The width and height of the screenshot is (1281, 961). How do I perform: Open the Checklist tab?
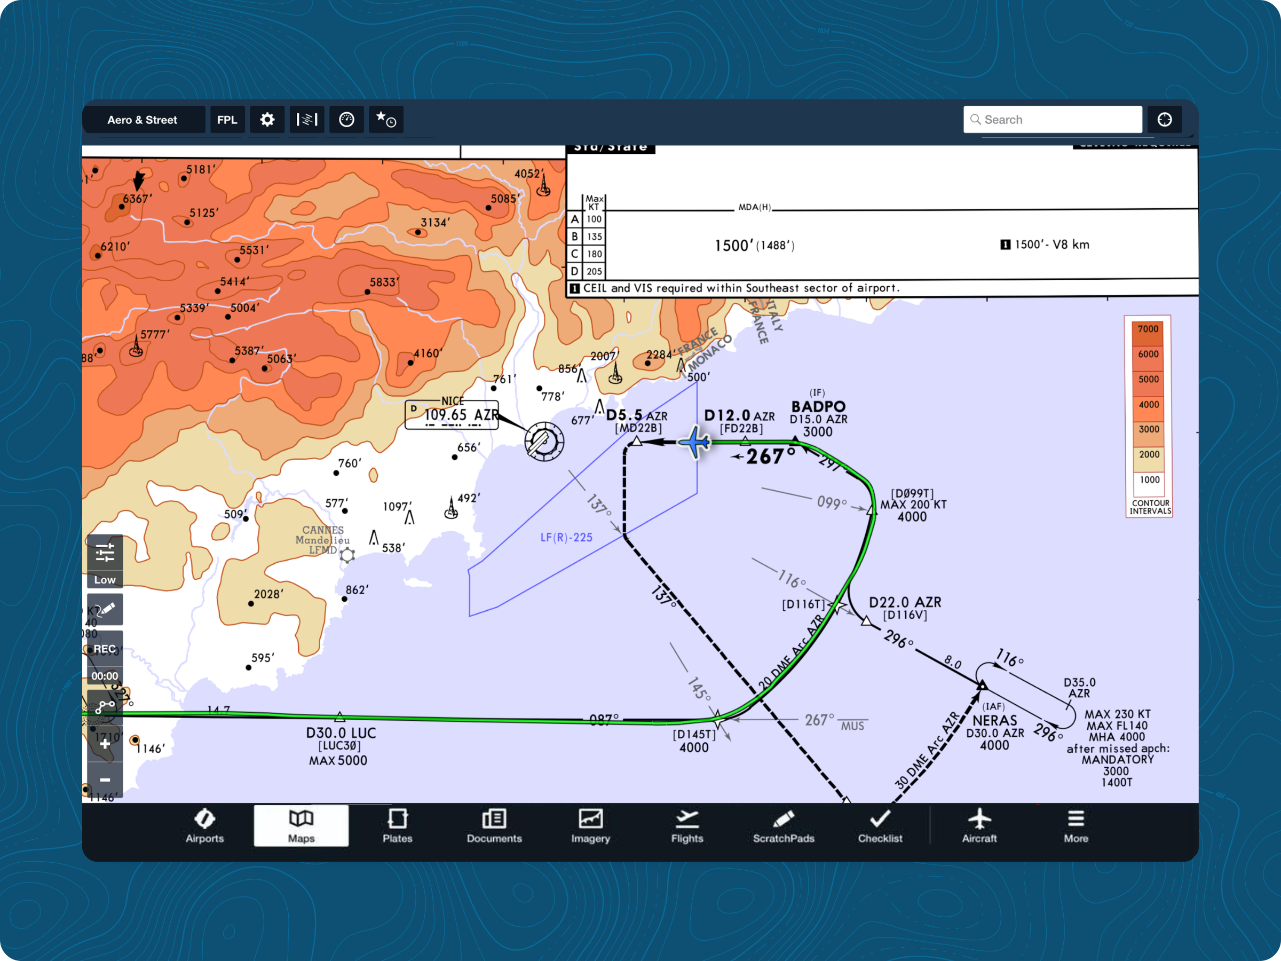click(x=880, y=826)
